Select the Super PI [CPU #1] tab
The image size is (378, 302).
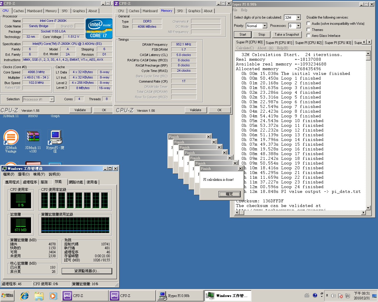[x=279, y=43]
